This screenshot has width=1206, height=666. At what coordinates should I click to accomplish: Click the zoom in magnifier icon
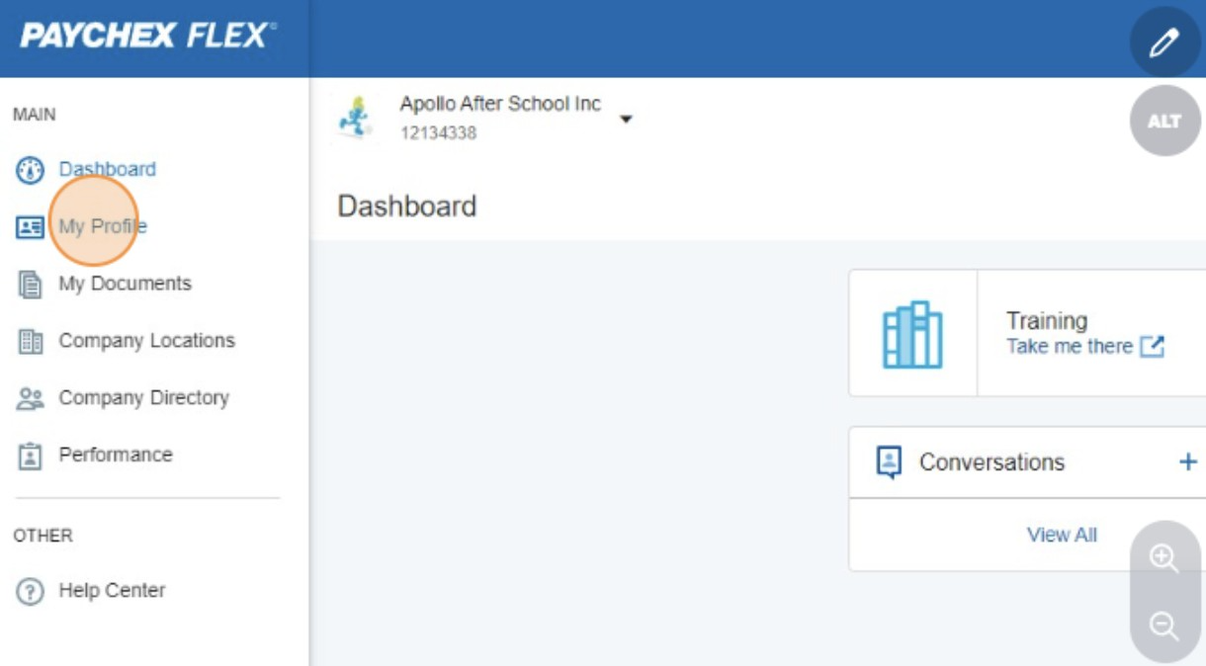pos(1164,558)
